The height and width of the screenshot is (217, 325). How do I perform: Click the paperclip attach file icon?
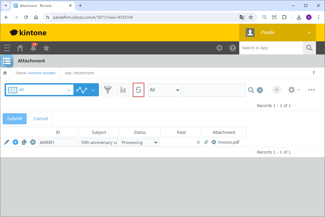[206, 142]
